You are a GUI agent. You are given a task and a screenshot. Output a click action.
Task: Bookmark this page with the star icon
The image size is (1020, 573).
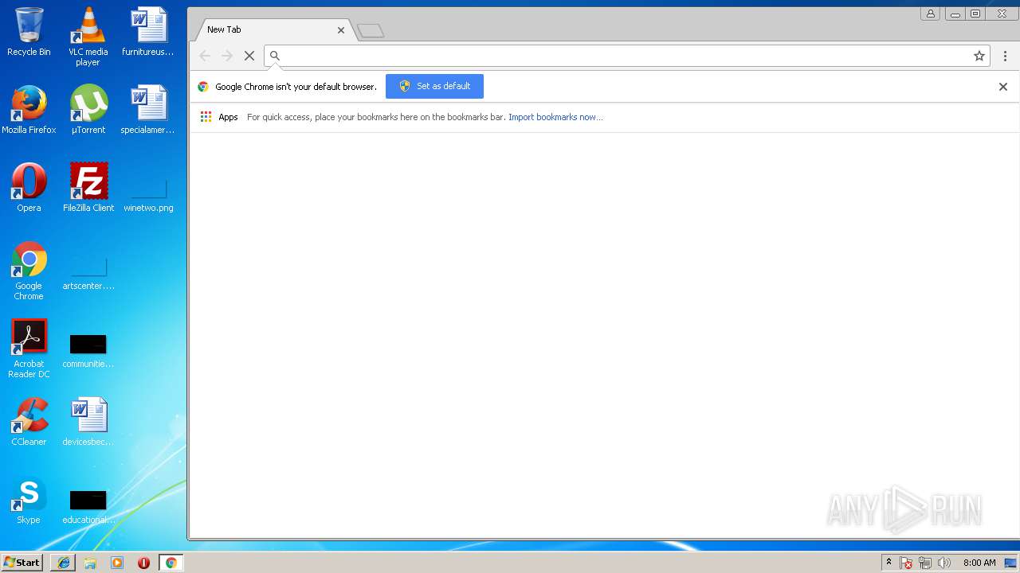pos(979,56)
